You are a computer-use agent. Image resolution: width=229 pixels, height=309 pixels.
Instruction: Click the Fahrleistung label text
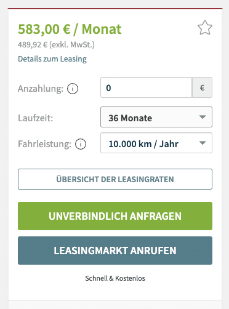coord(44,144)
